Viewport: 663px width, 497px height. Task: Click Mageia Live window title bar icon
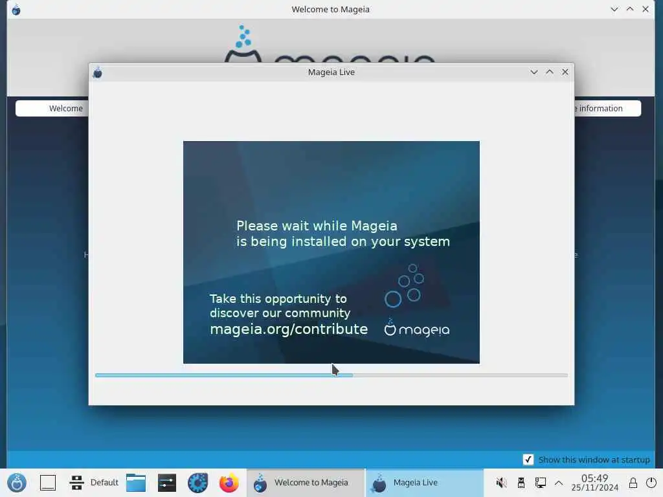point(98,72)
